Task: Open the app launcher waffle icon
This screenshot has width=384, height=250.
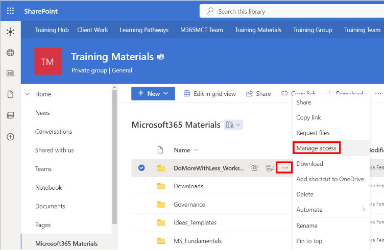Action: pos(10,11)
